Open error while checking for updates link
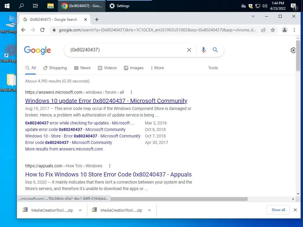 79,123
